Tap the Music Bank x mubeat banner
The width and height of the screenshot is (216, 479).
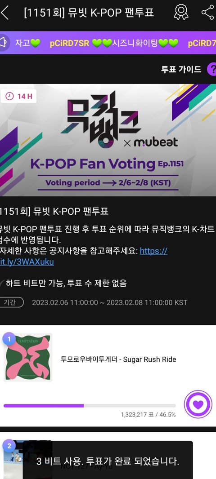point(108,140)
